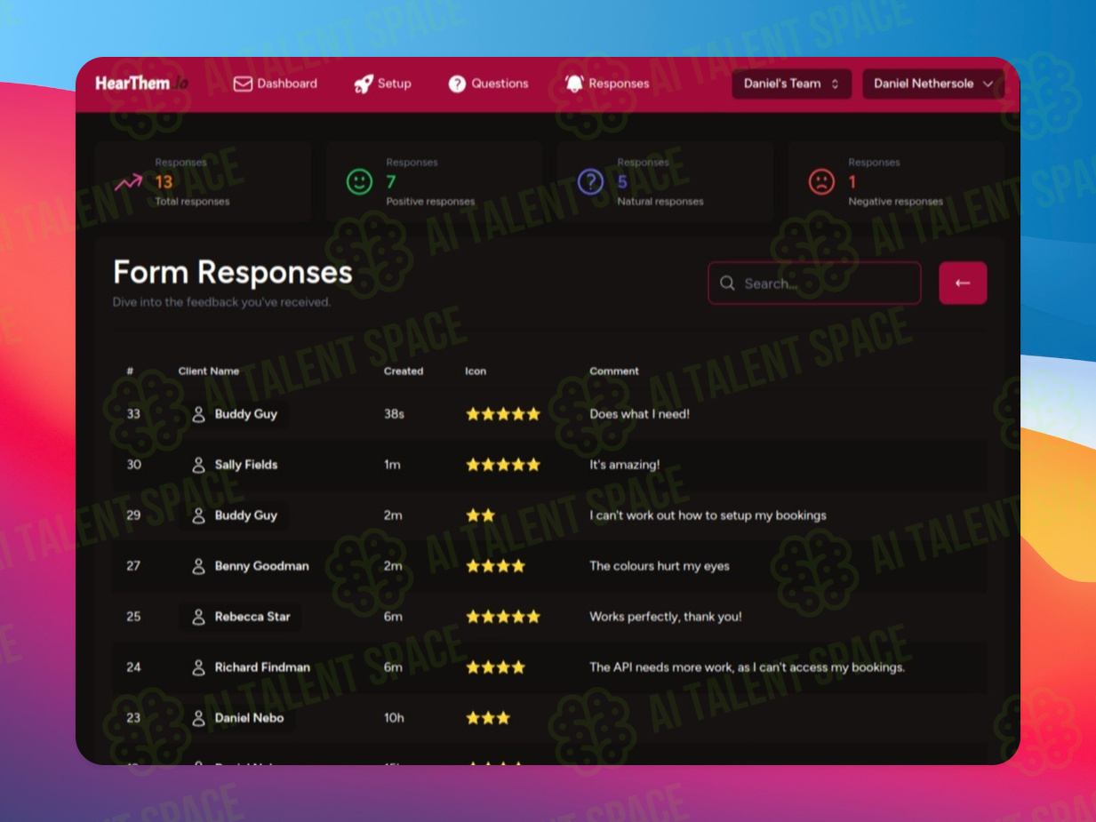Open Rebecca Star client chip

(x=241, y=617)
